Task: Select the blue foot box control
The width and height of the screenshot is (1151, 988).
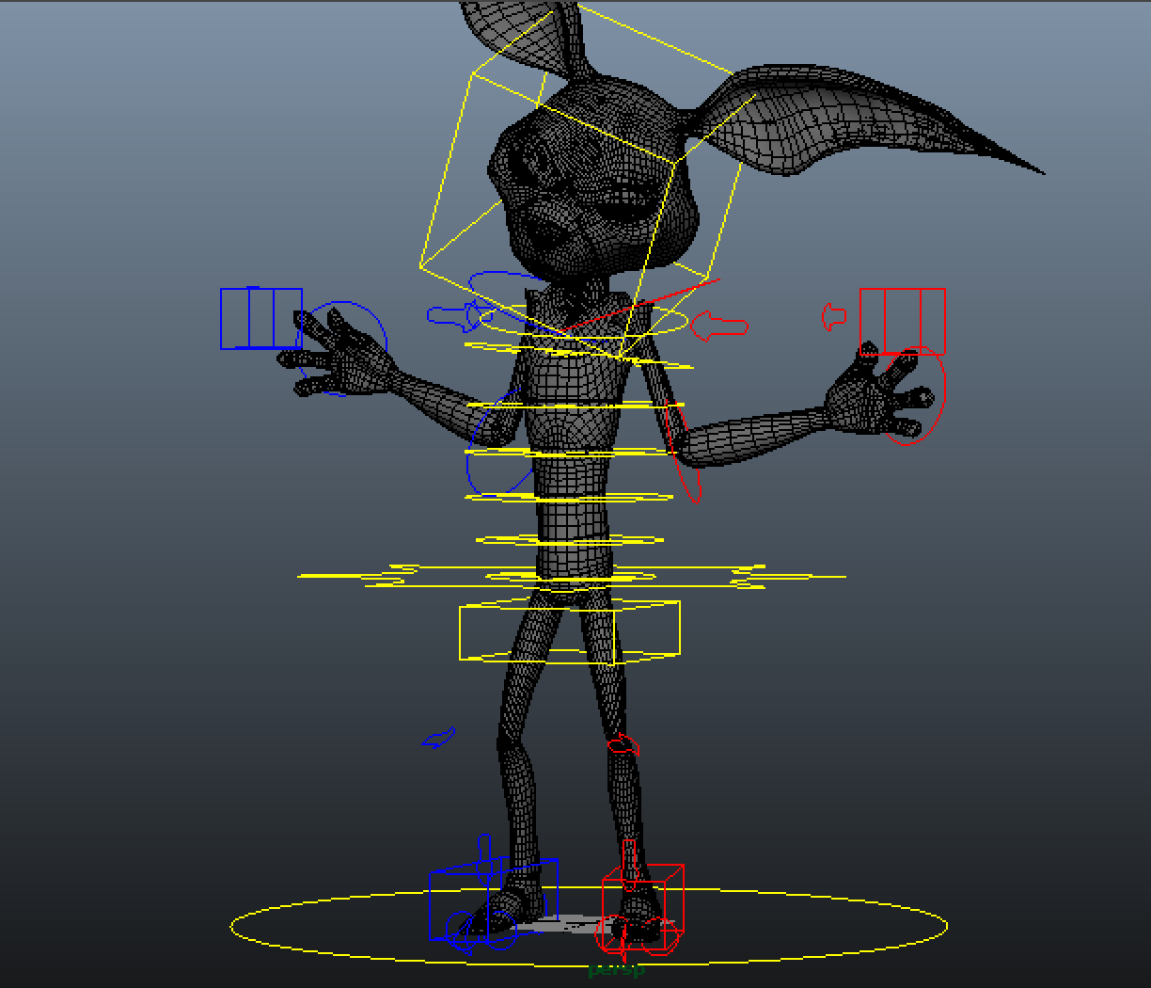Action: point(493,899)
